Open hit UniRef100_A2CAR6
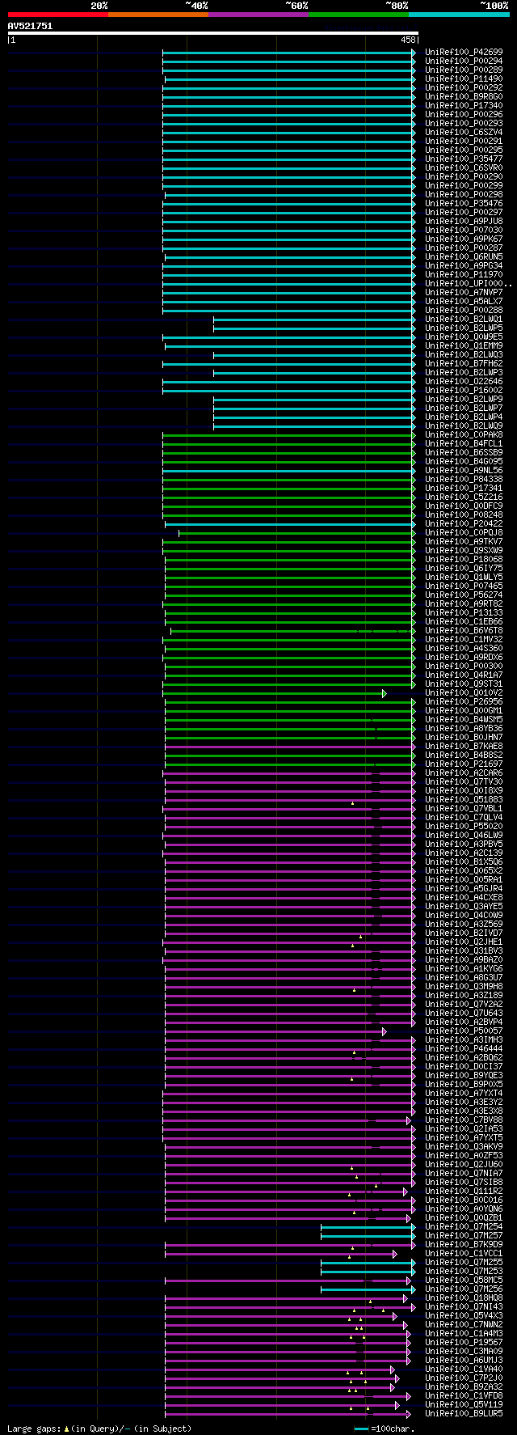This screenshot has height=1435, width=517. tap(464, 773)
